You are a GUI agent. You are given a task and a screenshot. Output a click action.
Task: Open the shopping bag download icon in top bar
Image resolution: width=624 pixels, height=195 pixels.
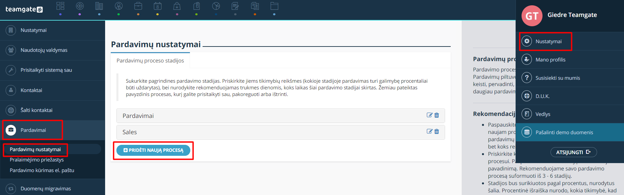click(177, 6)
